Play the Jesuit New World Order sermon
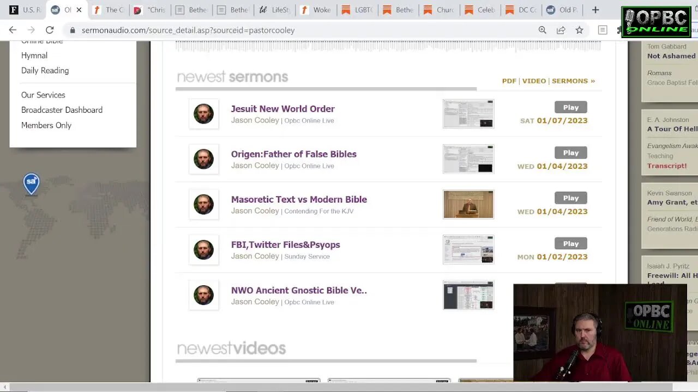Screen dimensions: 698x392 [x=571, y=107]
